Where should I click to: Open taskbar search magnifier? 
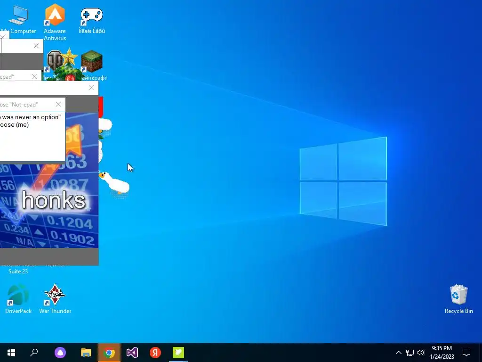click(x=34, y=353)
